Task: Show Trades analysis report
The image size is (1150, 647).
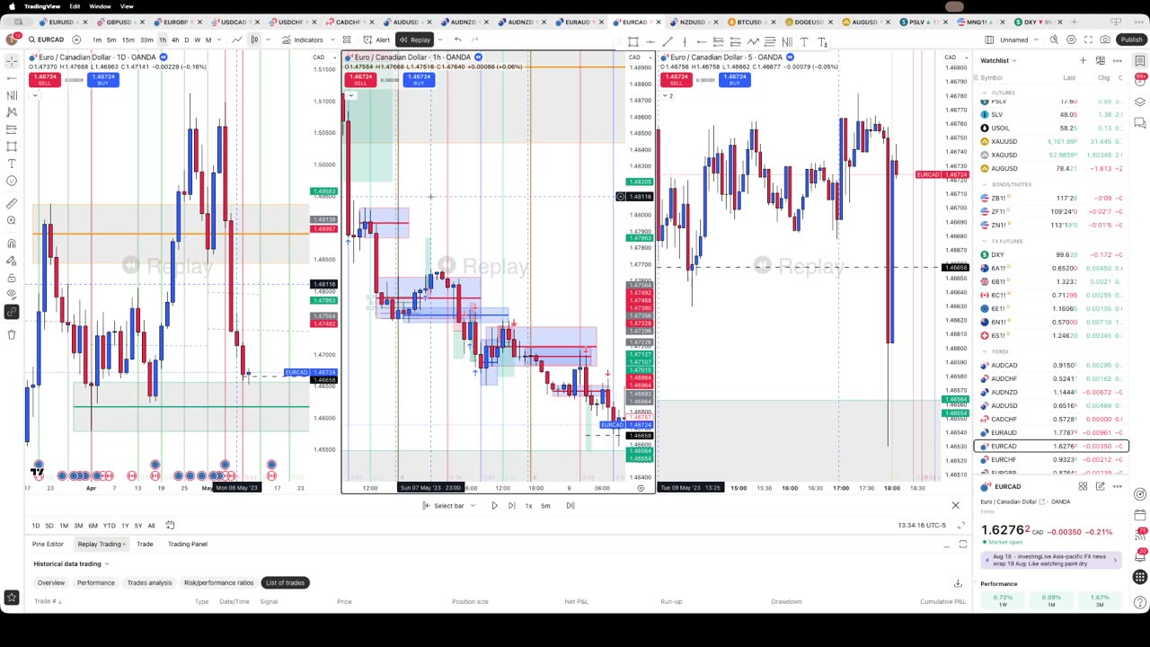Action: (x=149, y=583)
